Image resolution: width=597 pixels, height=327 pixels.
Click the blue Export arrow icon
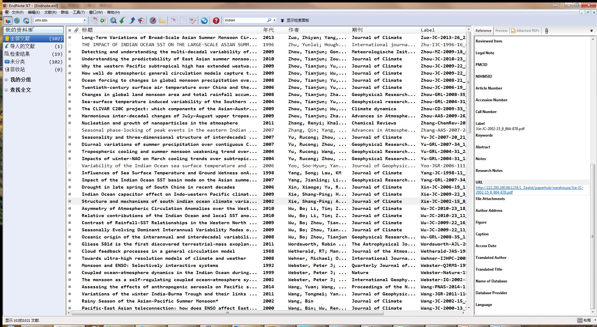coord(132,20)
